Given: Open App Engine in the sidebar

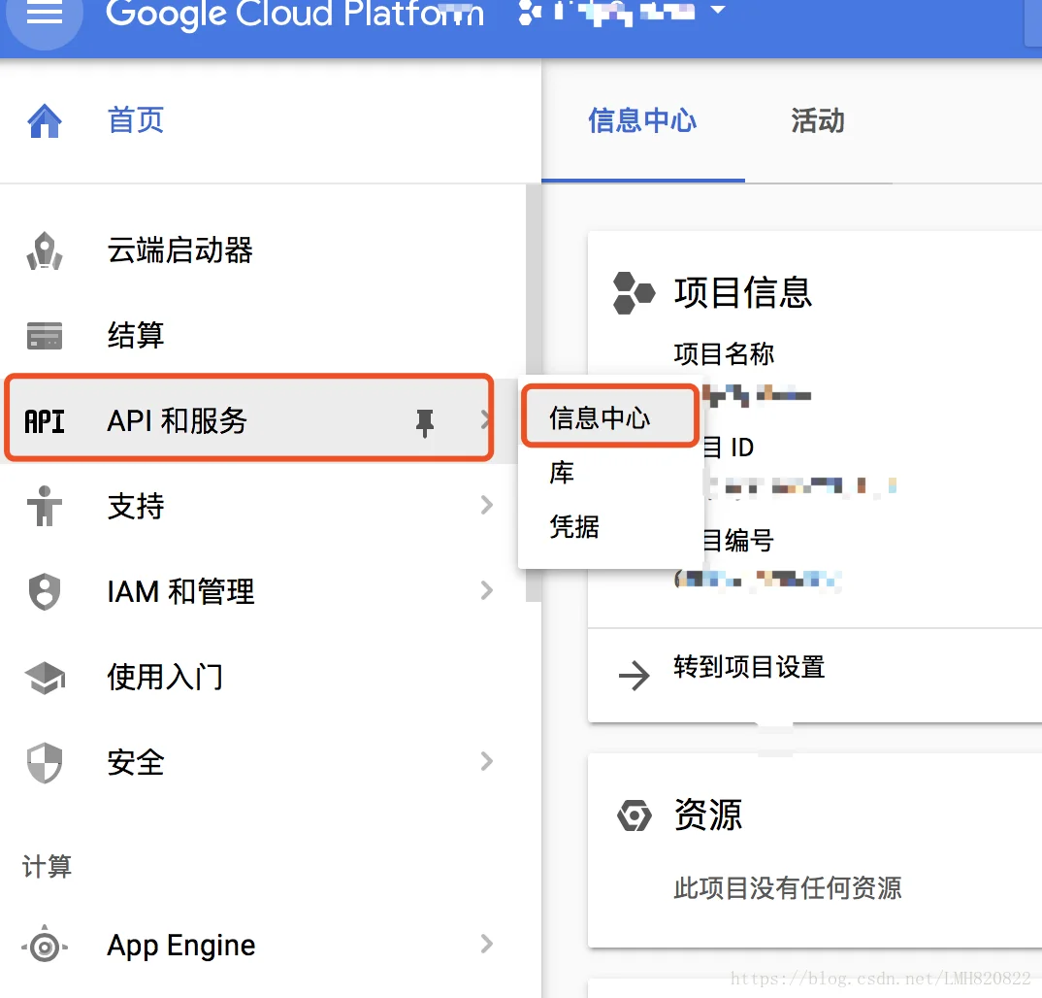Looking at the screenshot, I should (181, 945).
